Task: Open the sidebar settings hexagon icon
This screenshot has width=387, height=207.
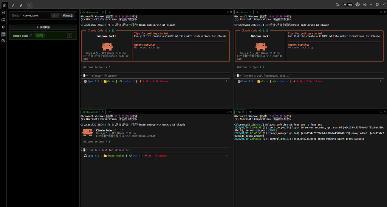Action: (3, 41)
